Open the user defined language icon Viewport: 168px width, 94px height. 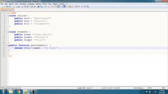tap(67, 7)
